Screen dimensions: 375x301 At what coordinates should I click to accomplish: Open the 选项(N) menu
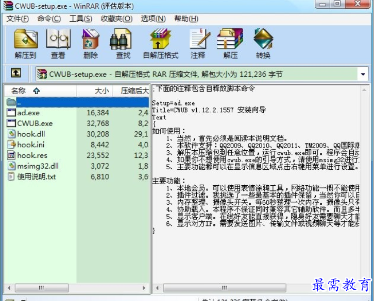coord(154,19)
